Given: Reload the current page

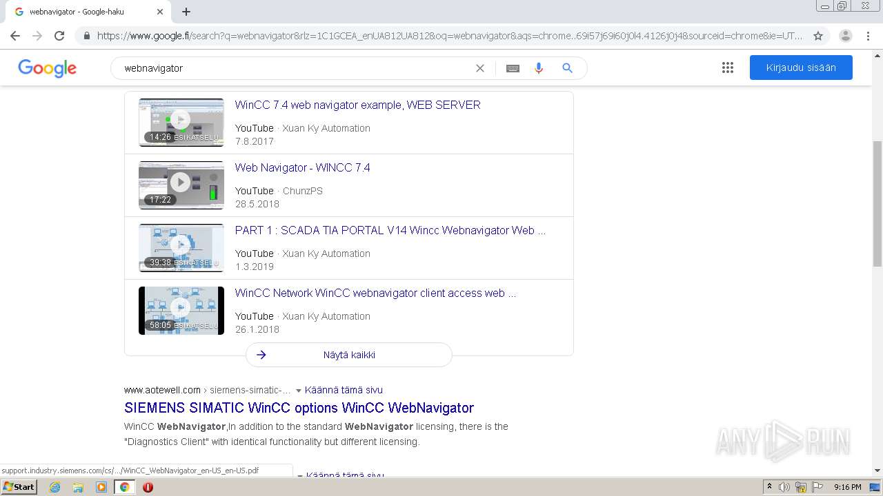Looking at the screenshot, I should click(59, 36).
